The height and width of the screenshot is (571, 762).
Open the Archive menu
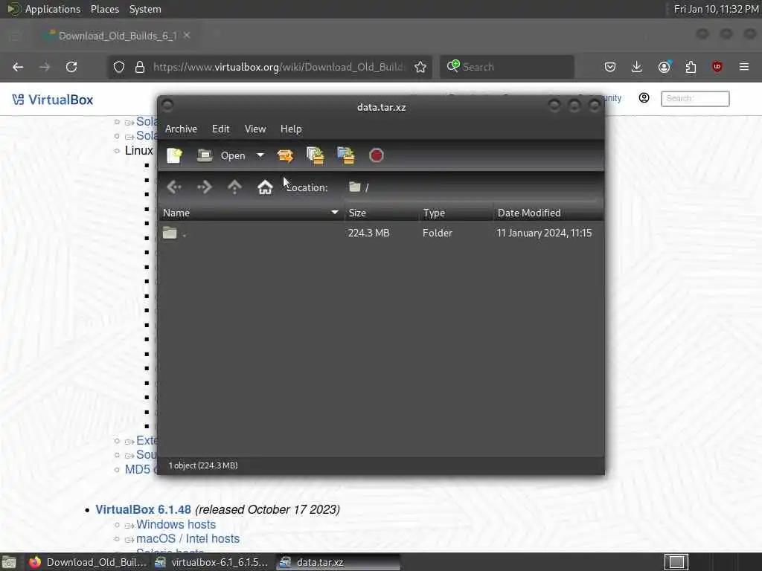(181, 129)
